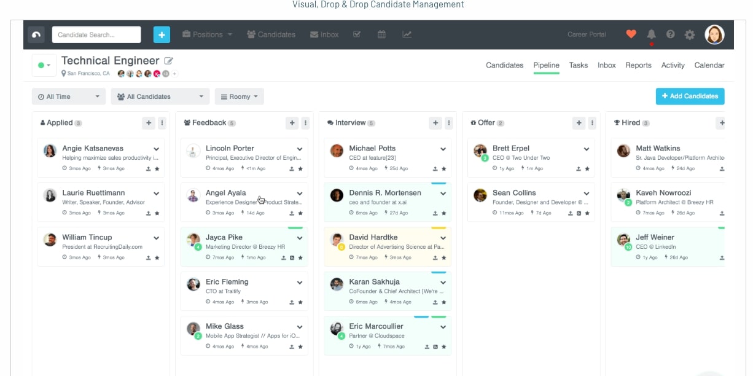This screenshot has height=376, width=753.
Task: Switch to the Candidates tab
Action: pyautogui.click(x=505, y=65)
